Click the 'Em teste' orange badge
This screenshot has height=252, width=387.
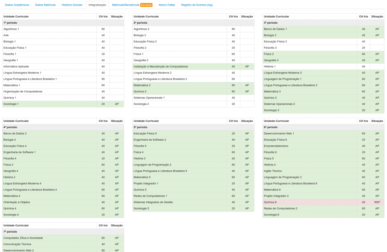coord(146,5)
